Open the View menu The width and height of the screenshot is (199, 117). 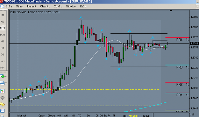19,6
